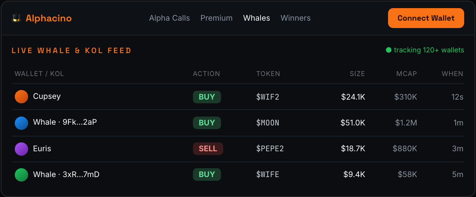Switch to the Premium tab
This screenshot has width=476, height=197.
pyautogui.click(x=217, y=18)
